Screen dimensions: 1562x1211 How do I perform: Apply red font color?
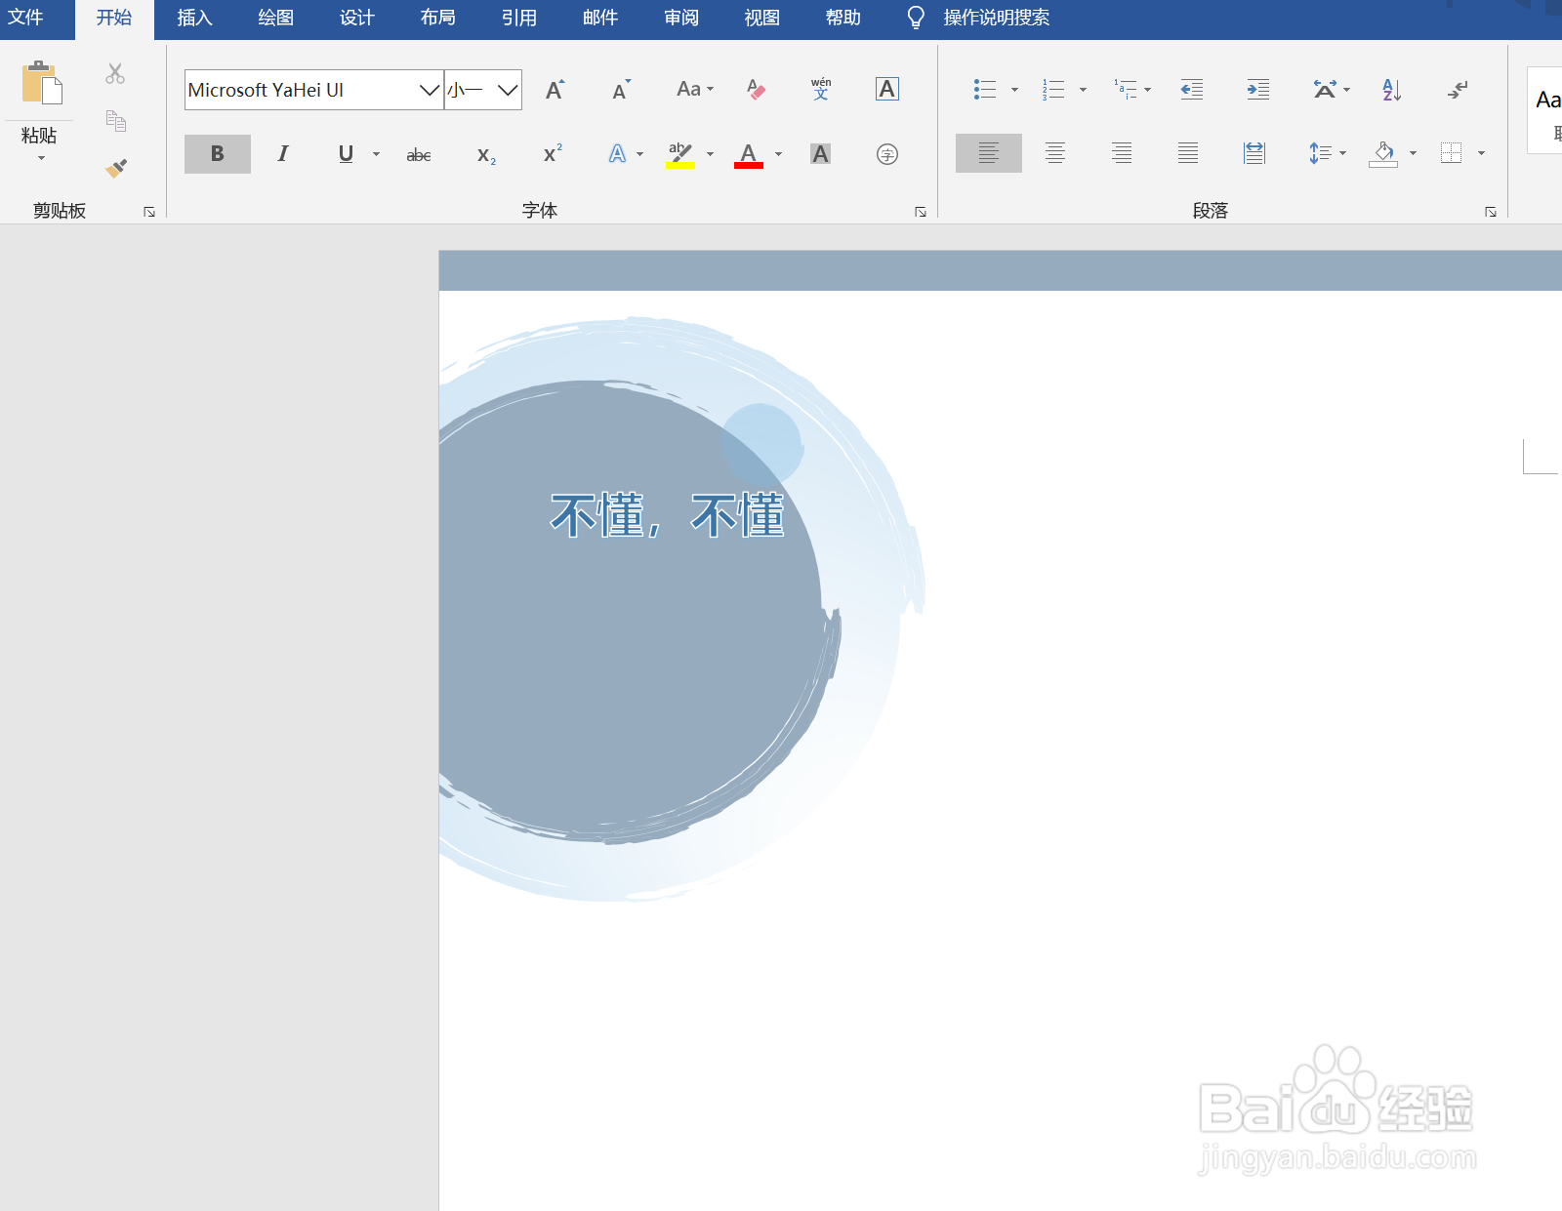pyautogui.click(x=749, y=154)
